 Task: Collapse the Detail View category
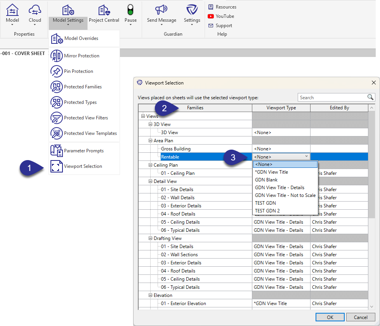(150, 181)
